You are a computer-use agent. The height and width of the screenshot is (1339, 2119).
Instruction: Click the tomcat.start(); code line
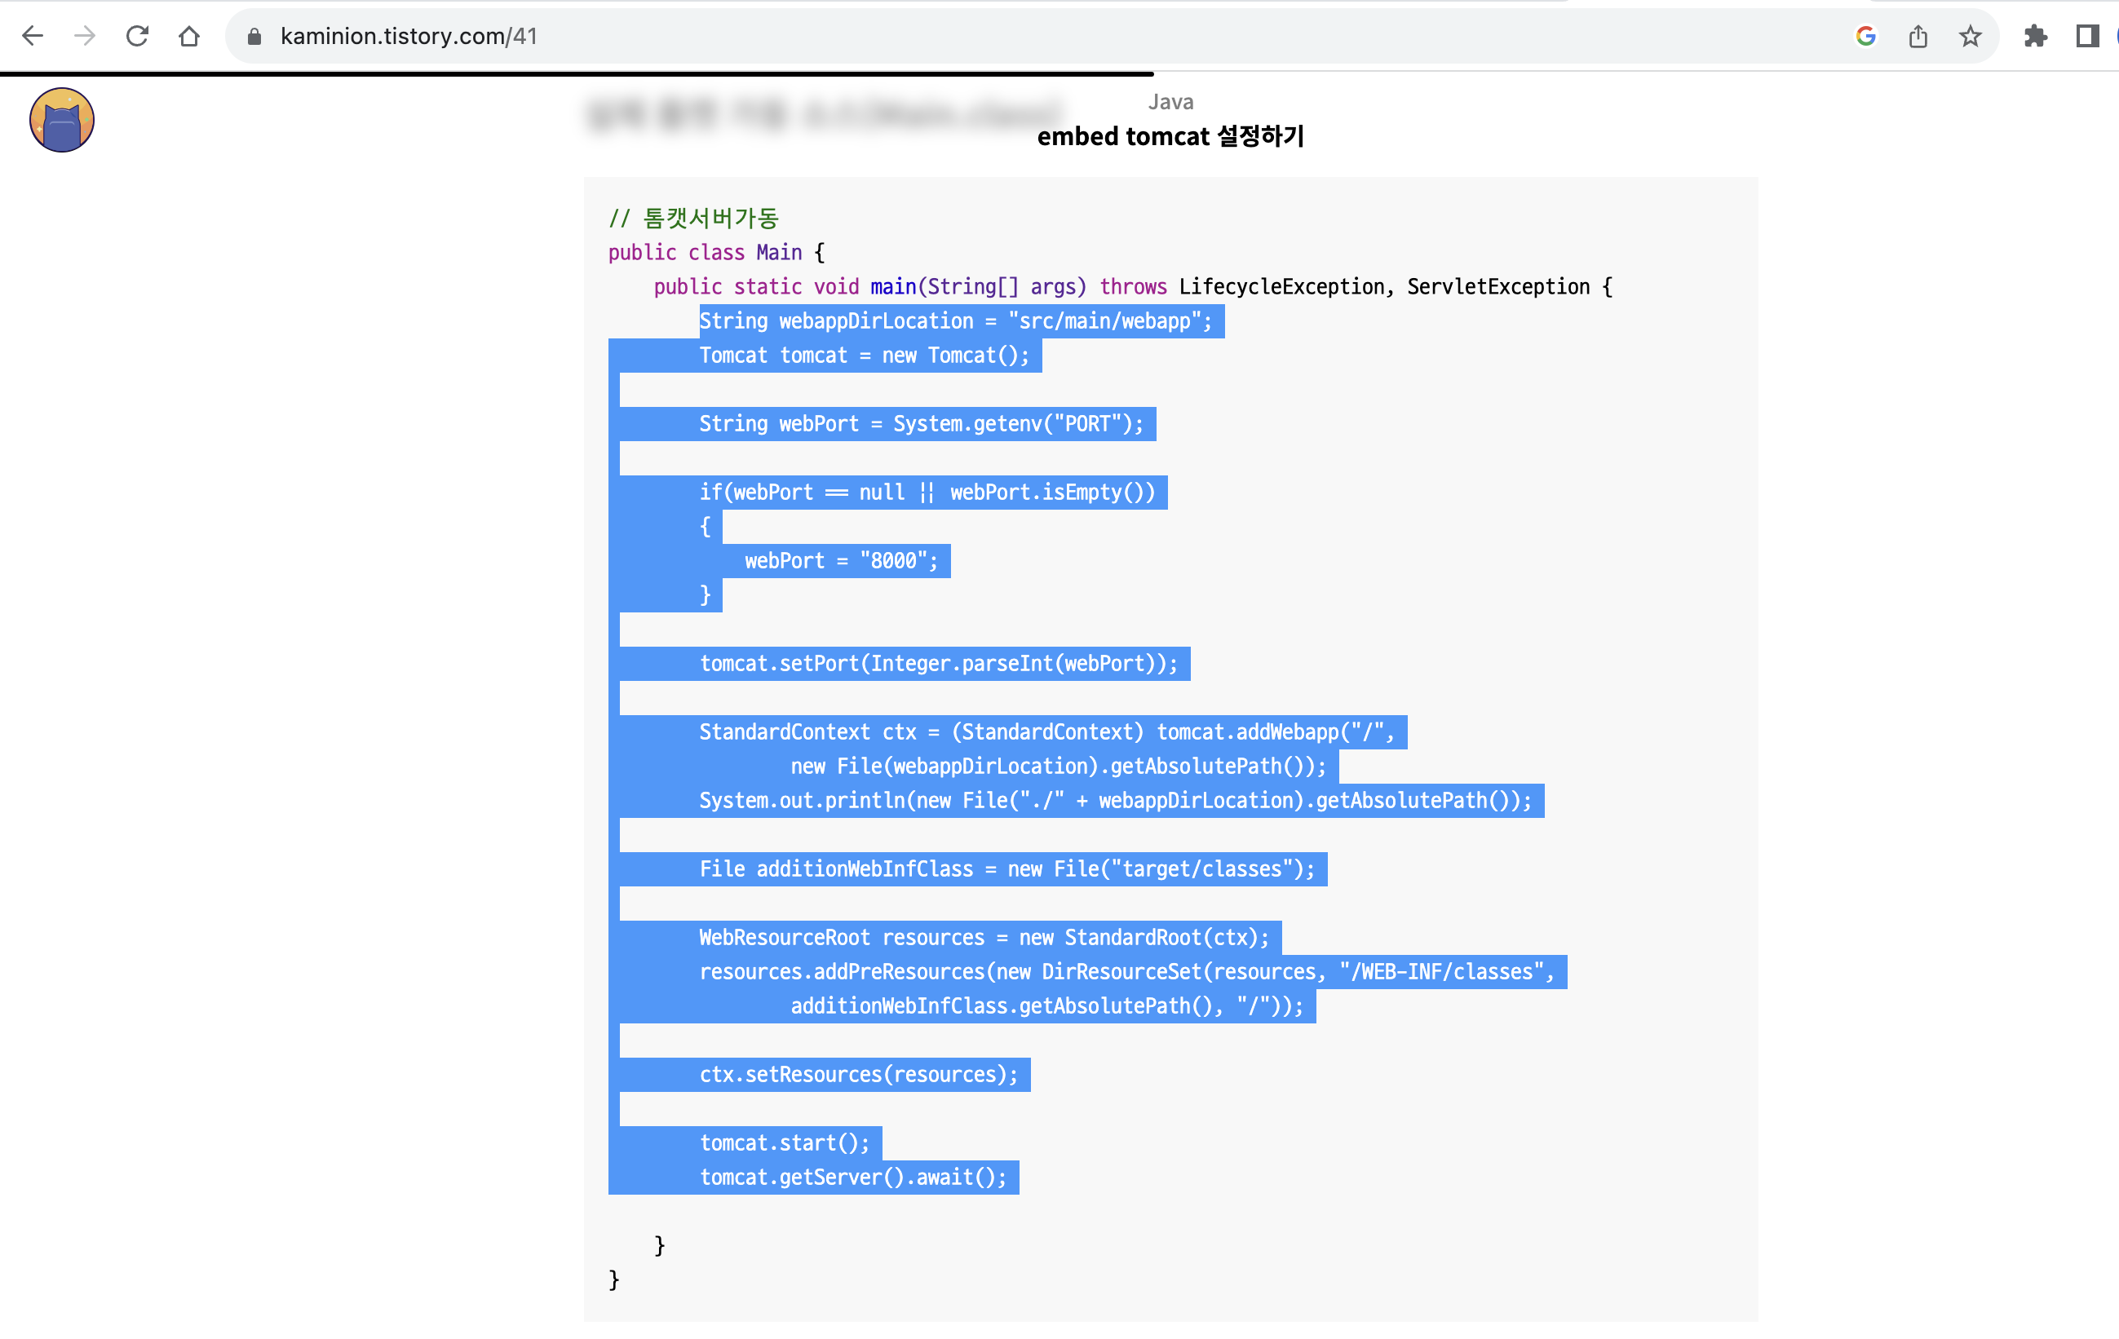pyautogui.click(x=784, y=1142)
